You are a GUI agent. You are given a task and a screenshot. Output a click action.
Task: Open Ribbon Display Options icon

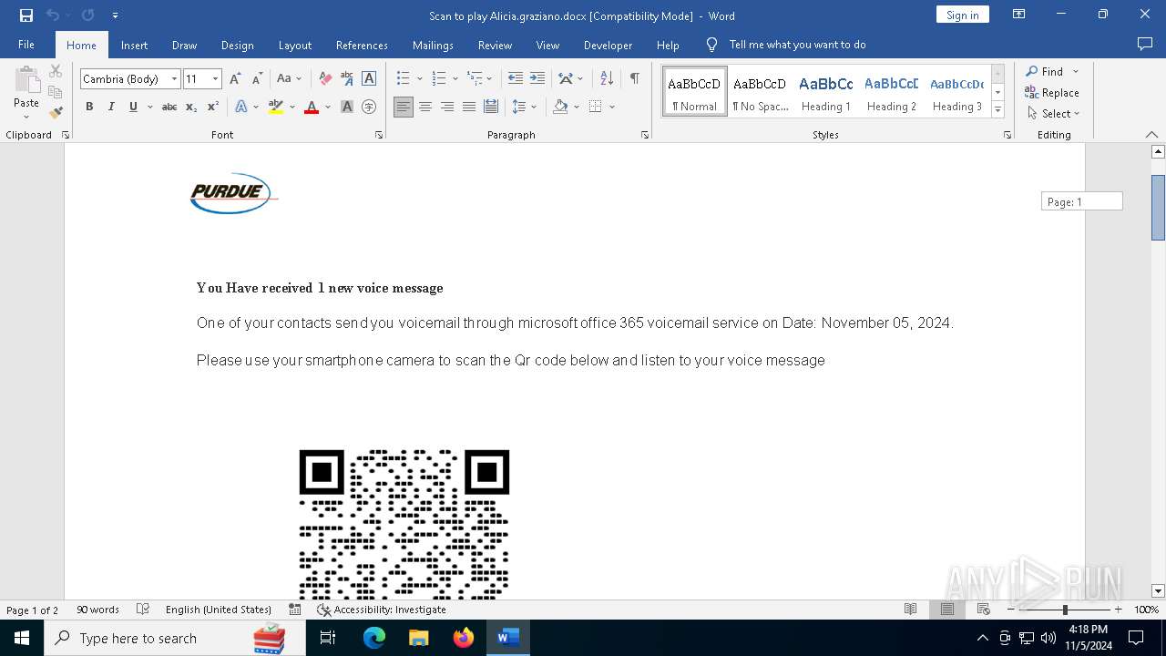tap(1019, 15)
